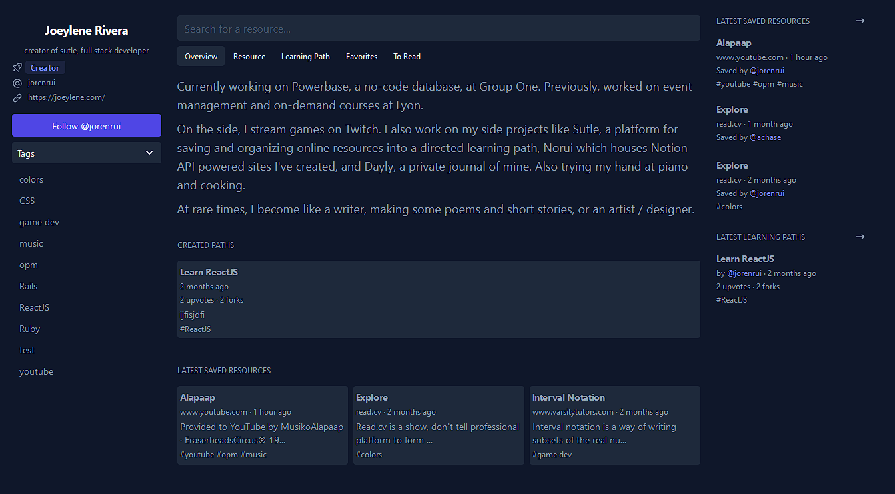Open the Learn ReactJS created path
This screenshot has width=895, height=494.
[209, 272]
